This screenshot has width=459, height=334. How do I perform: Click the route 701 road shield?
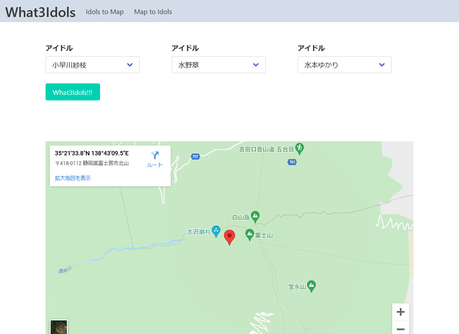point(292,162)
